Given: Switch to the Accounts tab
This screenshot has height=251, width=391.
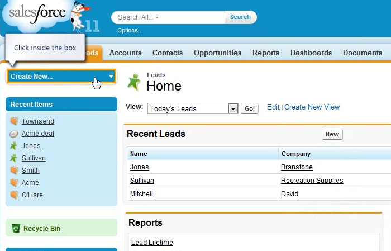Looking at the screenshot, I should tap(125, 53).
